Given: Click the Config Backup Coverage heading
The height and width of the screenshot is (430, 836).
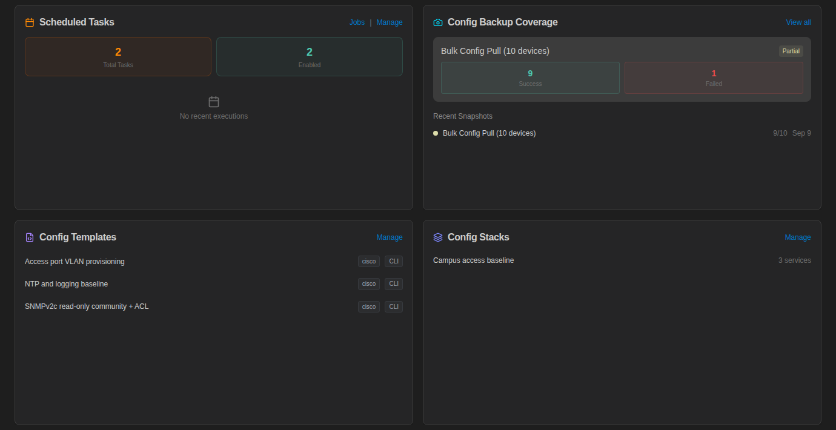Looking at the screenshot, I should 503,22.
